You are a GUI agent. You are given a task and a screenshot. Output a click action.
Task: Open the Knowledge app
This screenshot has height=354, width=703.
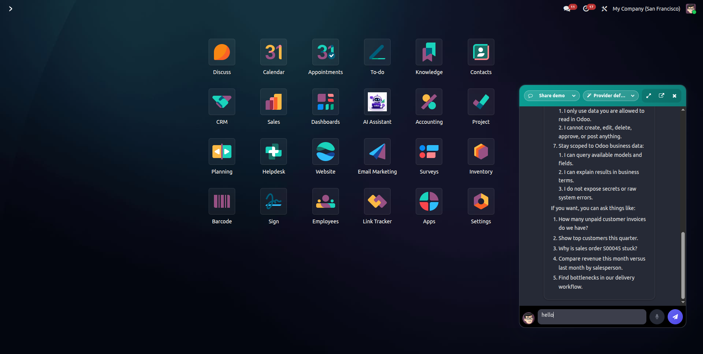pyautogui.click(x=429, y=52)
